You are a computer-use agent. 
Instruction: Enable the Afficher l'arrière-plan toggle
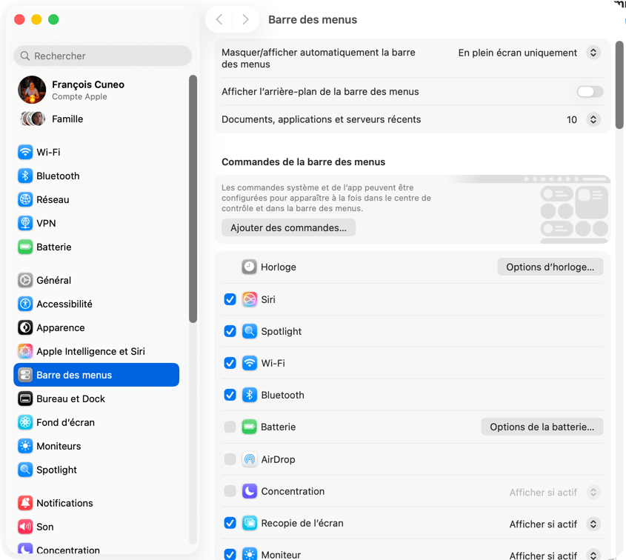589,91
